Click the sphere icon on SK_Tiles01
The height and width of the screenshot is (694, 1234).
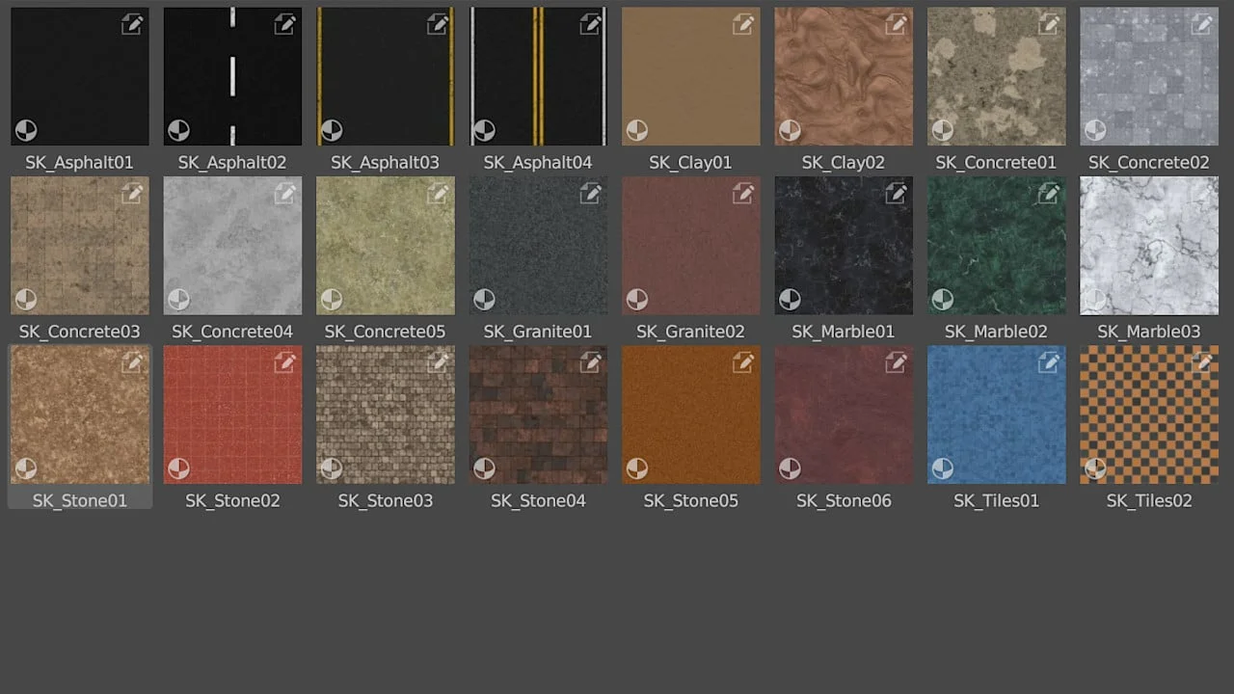click(943, 467)
